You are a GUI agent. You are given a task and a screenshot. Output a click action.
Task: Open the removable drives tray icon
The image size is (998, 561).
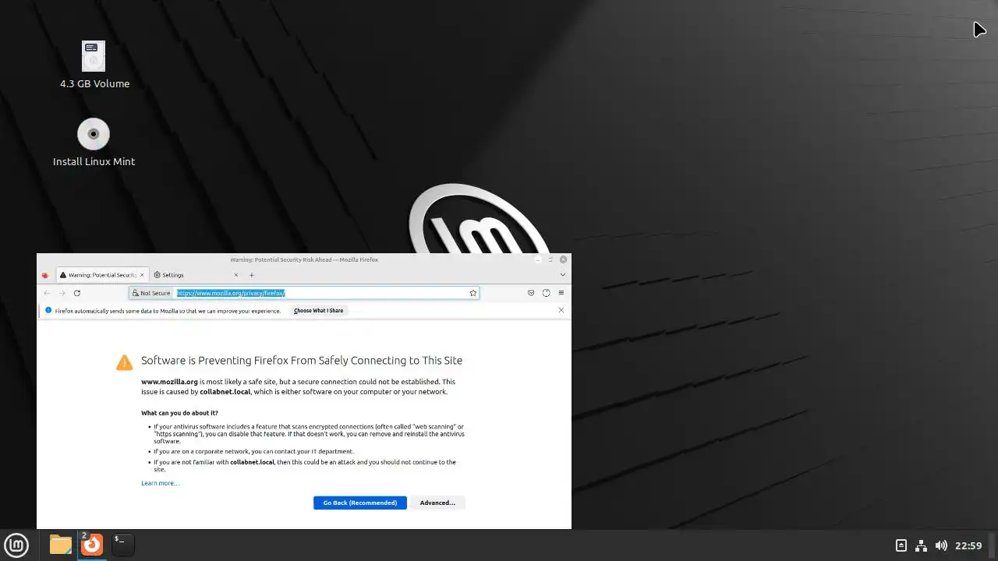point(901,545)
